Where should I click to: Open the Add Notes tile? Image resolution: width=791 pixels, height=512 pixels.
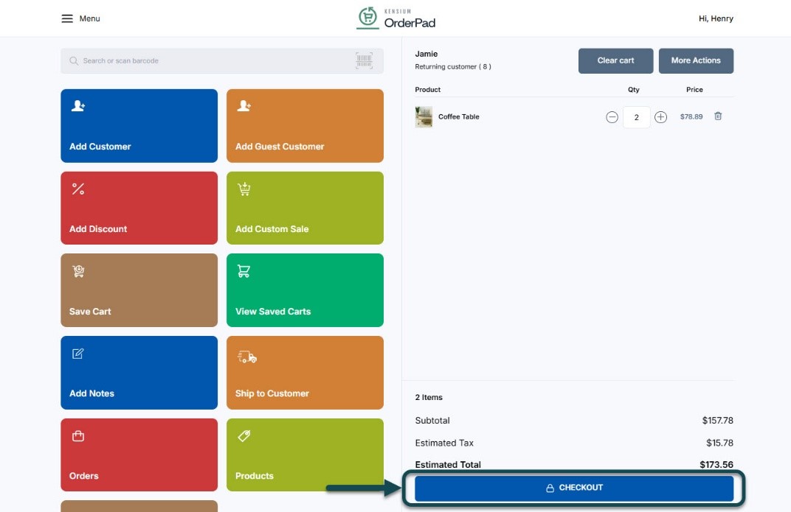click(x=139, y=373)
